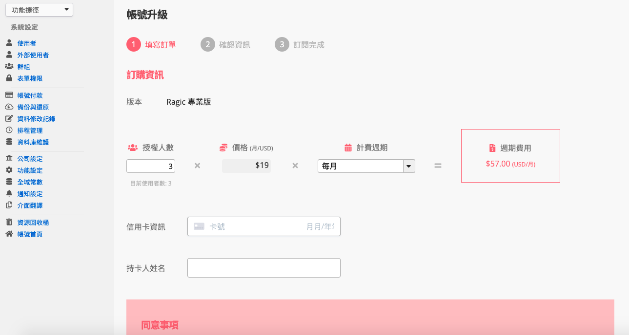This screenshot has height=335, width=629.
Task: Click the 訂購資訊 heading
Action: click(145, 75)
